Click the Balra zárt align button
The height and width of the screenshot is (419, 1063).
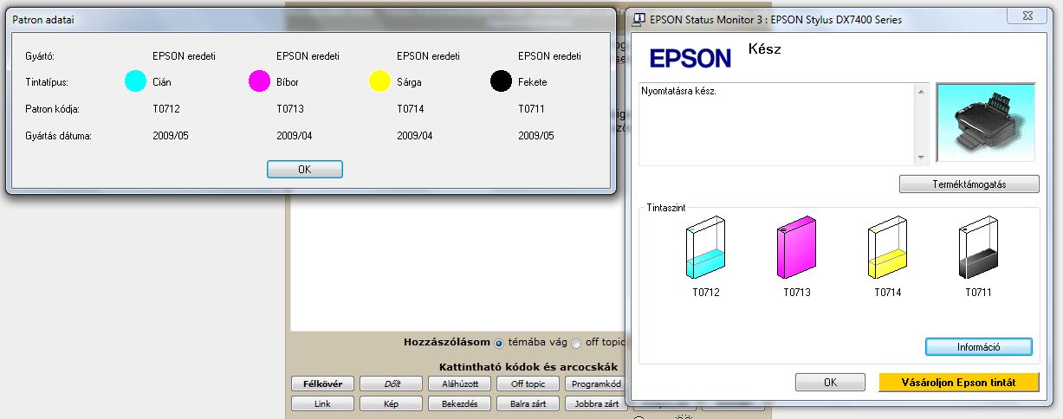click(528, 403)
